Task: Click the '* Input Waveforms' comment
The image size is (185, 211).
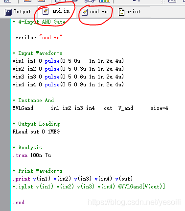Action: pos(37,53)
